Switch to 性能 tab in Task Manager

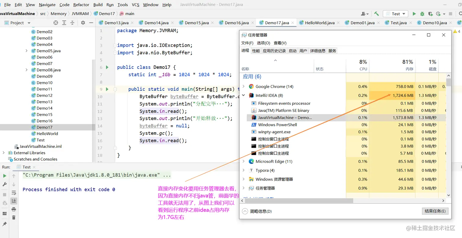(256, 51)
